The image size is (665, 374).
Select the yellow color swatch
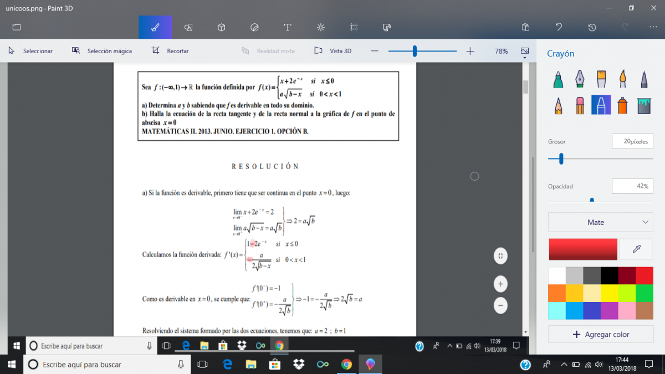pos(609,293)
